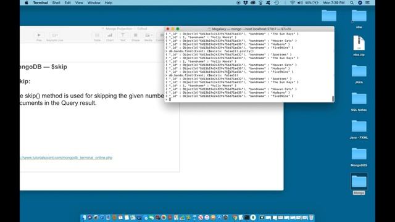Click the Dropbox menu bar icon
The width and height of the screenshot is (395, 222).
pyautogui.click(x=246, y=2)
